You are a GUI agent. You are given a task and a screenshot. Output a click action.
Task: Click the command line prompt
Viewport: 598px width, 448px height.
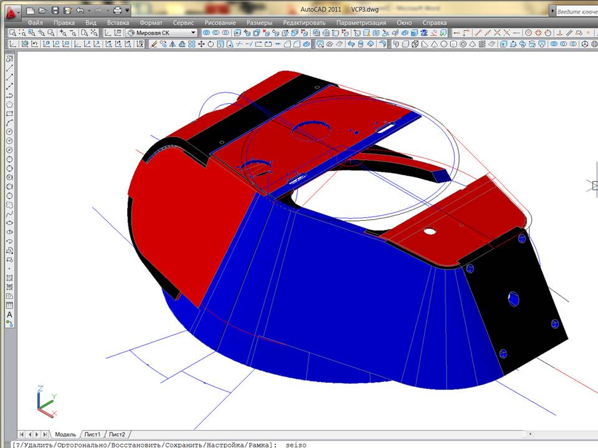click(305, 444)
